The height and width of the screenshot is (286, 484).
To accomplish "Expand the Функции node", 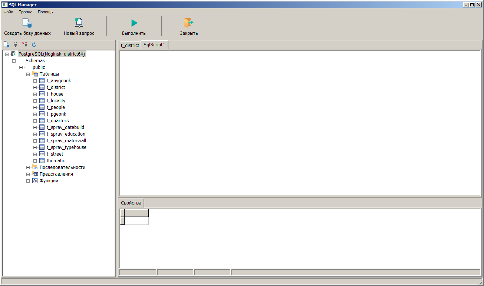I will pyautogui.click(x=28, y=181).
